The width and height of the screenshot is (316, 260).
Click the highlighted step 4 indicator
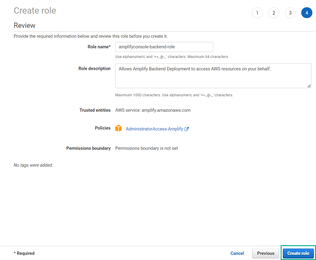pyautogui.click(x=307, y=13)
